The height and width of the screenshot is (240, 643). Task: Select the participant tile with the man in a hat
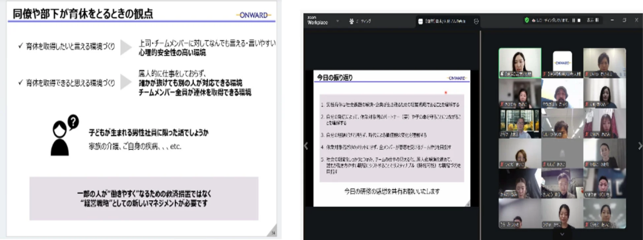pyautogui.click(x=562, y=93)
